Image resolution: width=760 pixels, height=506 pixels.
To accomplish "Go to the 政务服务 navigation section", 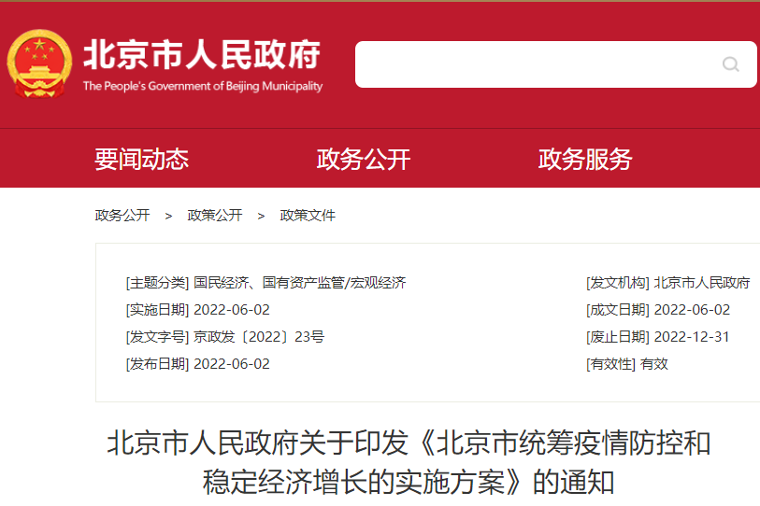I will tap(585, 160).
